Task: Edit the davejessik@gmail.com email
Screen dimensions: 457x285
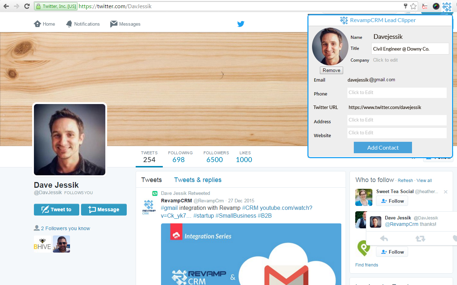Action: click(371, 80)
